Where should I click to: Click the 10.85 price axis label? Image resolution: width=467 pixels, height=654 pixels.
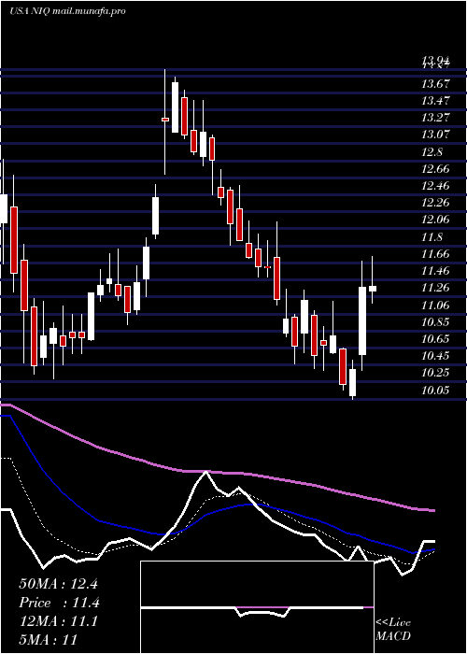pos(436,322)
